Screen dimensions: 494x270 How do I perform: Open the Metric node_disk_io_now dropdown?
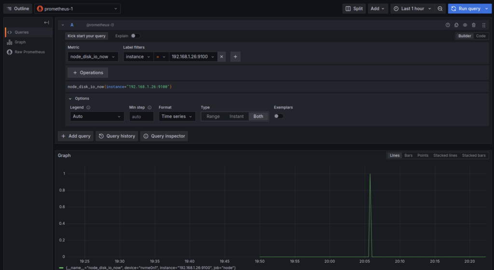[93, 57]
